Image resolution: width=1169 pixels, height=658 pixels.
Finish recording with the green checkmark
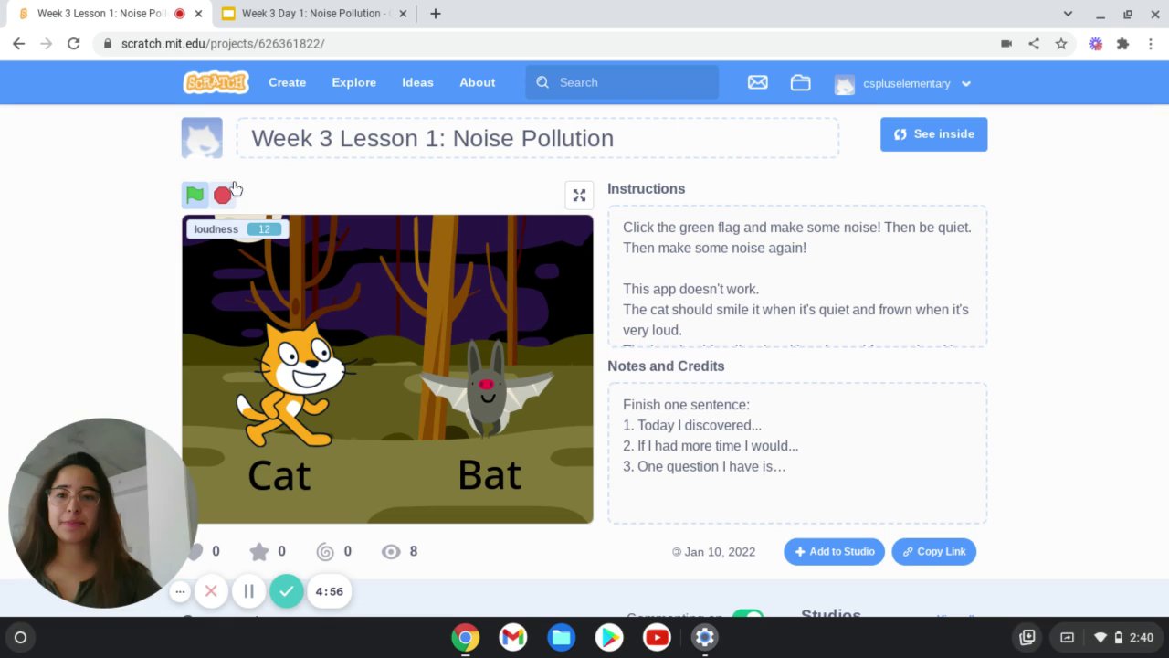[x=286, y=591]
